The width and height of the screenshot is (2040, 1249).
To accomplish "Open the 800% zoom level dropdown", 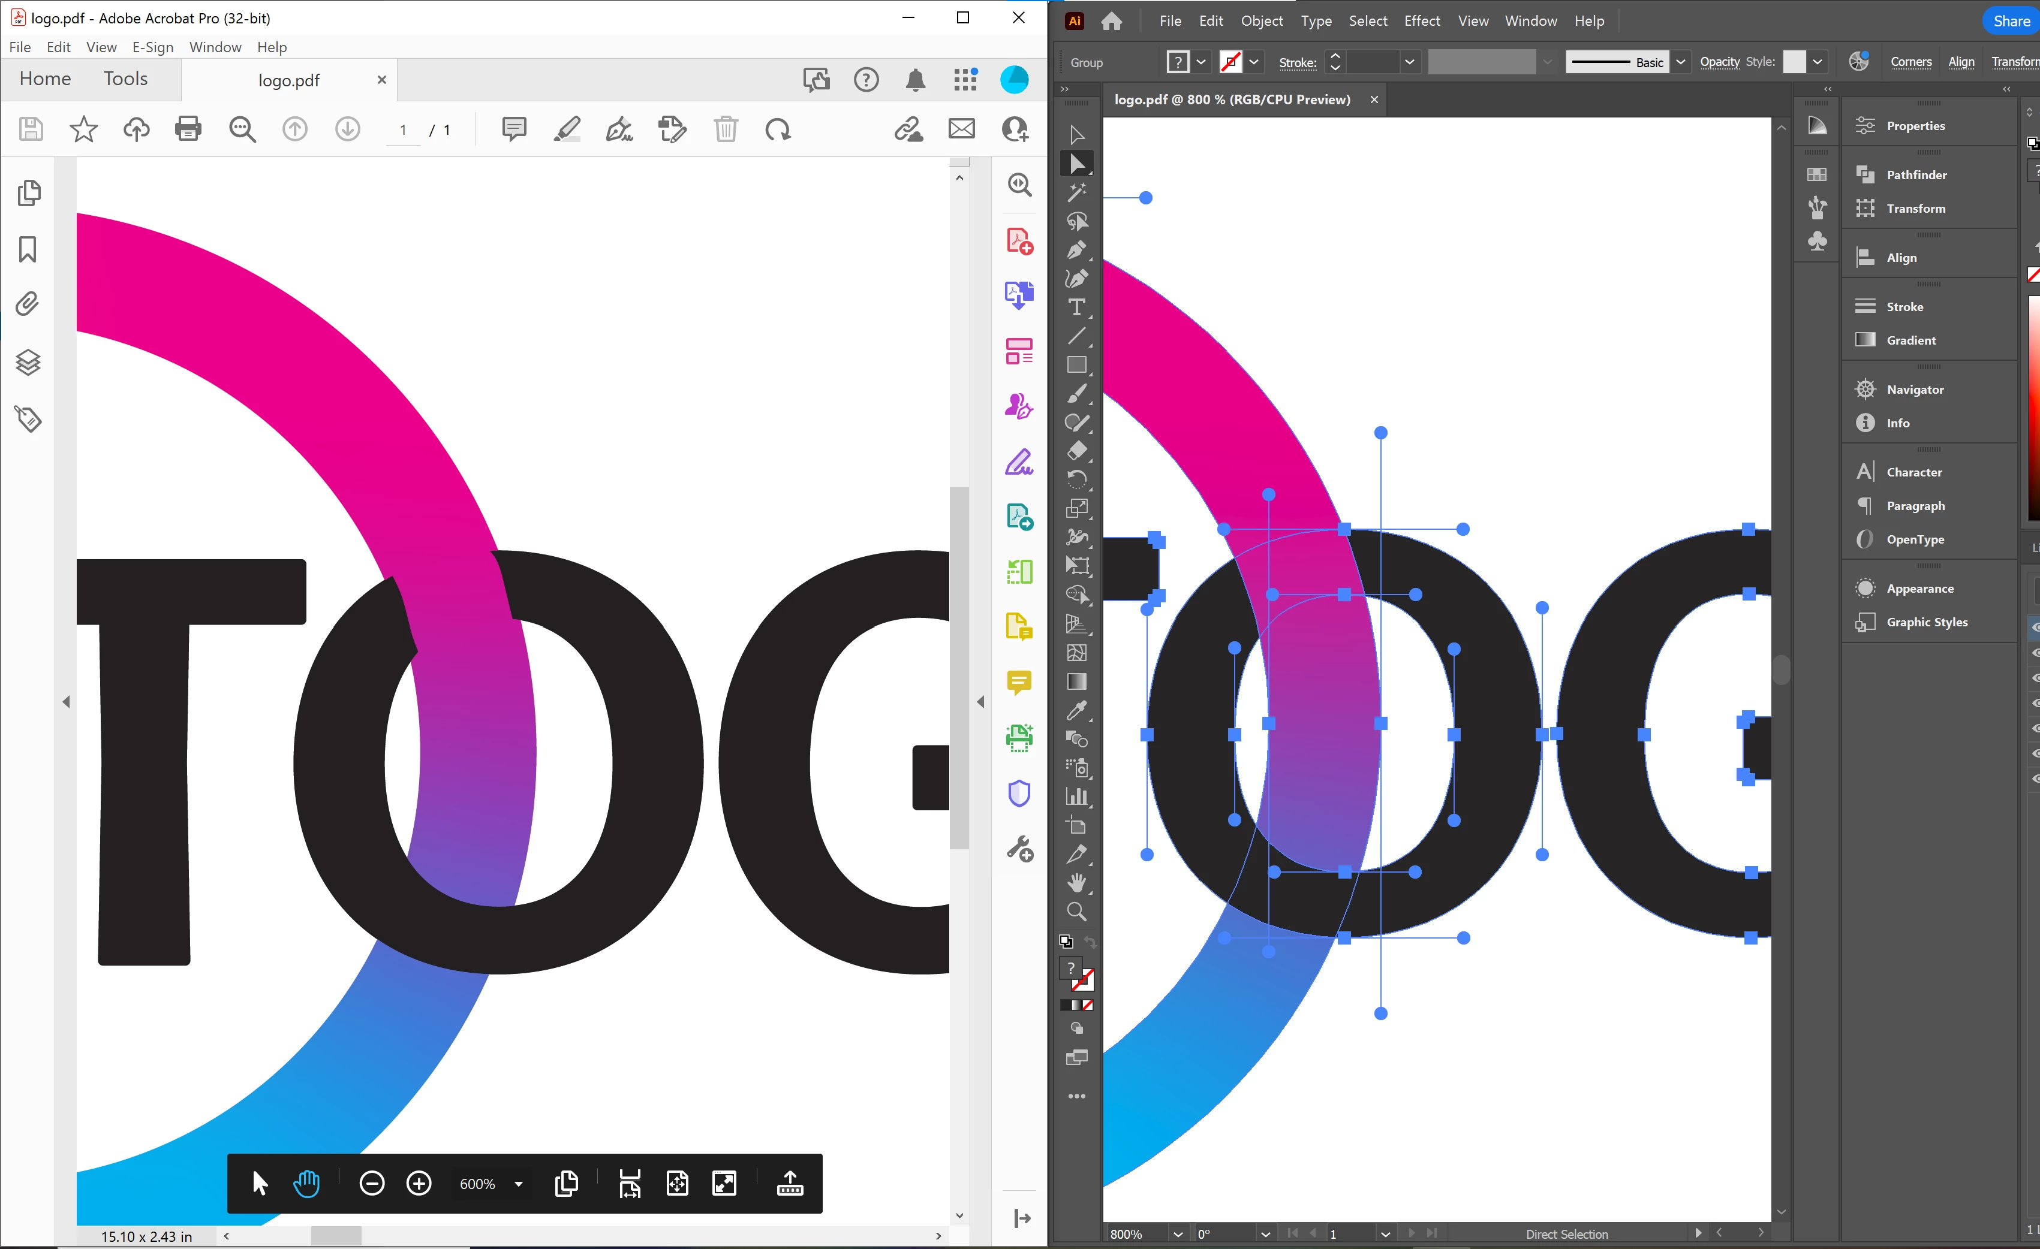I will point(1178,1234).
